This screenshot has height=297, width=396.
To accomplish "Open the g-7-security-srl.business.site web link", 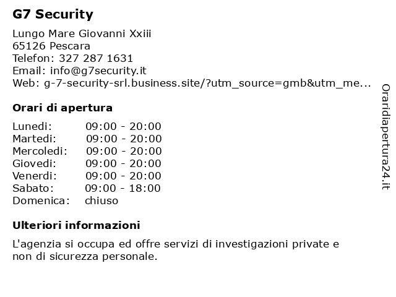I will pyautogui.click(x=207, y=83).
